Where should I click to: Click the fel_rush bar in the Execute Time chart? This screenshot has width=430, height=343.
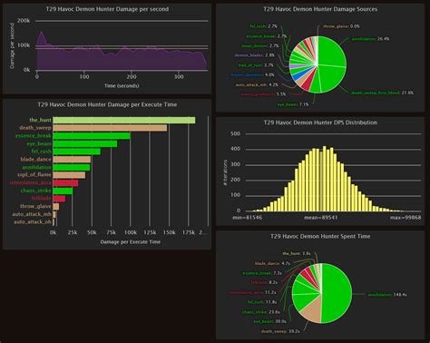click(x=76, y=152)
